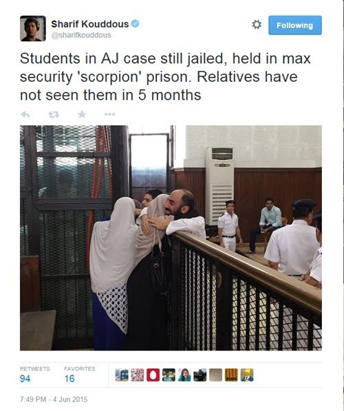Toggle the Following button
Image resolution: width=344 pixels, height=411 pixels.
pos(295,25)
